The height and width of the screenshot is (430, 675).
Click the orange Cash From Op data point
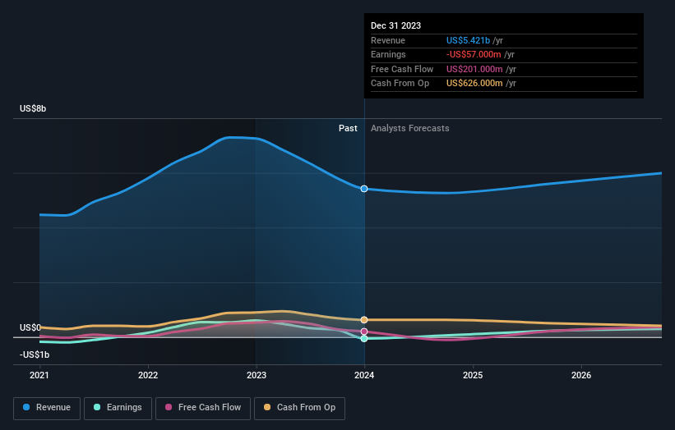364,319
